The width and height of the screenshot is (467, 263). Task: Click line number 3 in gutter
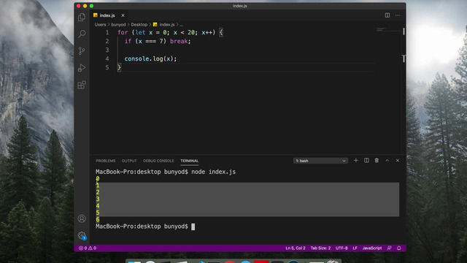point(107,50)
